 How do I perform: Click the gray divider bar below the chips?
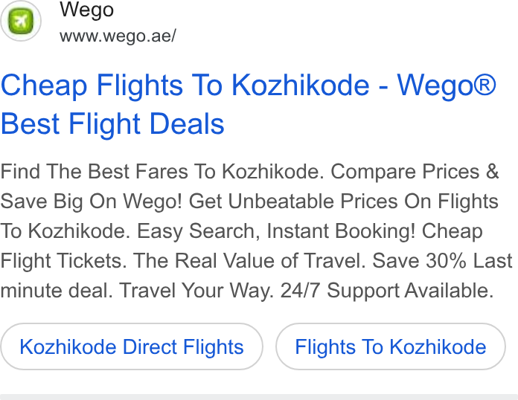259,397
